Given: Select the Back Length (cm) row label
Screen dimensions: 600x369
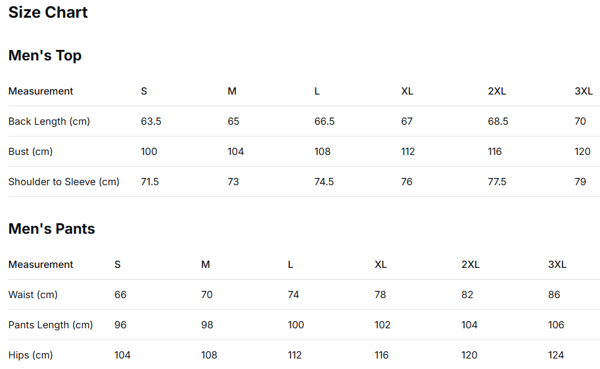Looking at the screenshot, I should point(49,121).
